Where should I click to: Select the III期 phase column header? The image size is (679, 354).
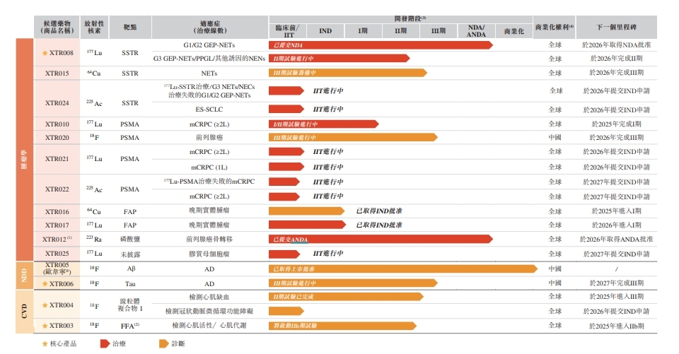click(439, 31)
